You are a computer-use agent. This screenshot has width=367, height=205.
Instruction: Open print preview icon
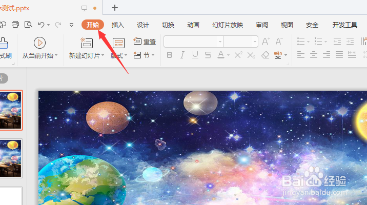pos(28,25)
